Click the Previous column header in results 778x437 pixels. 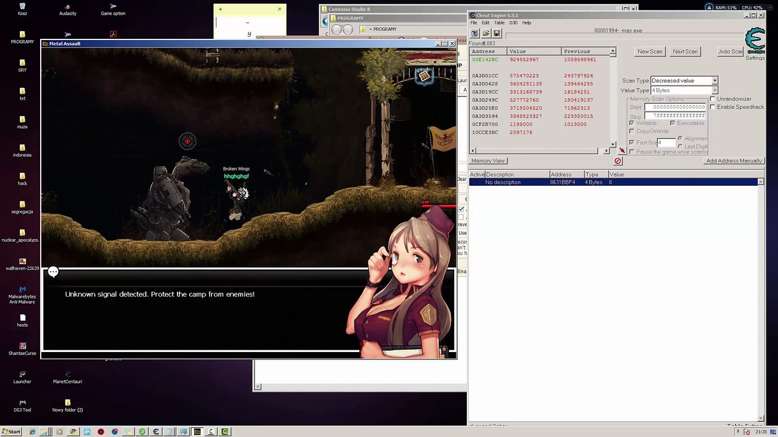tap(586, 52)
